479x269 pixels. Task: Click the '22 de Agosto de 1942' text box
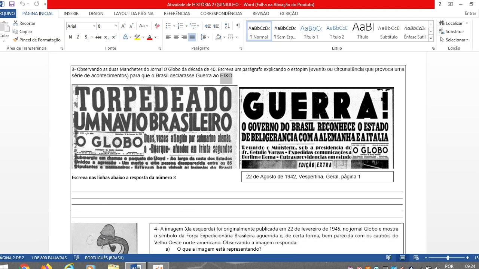tap(317, 177)
